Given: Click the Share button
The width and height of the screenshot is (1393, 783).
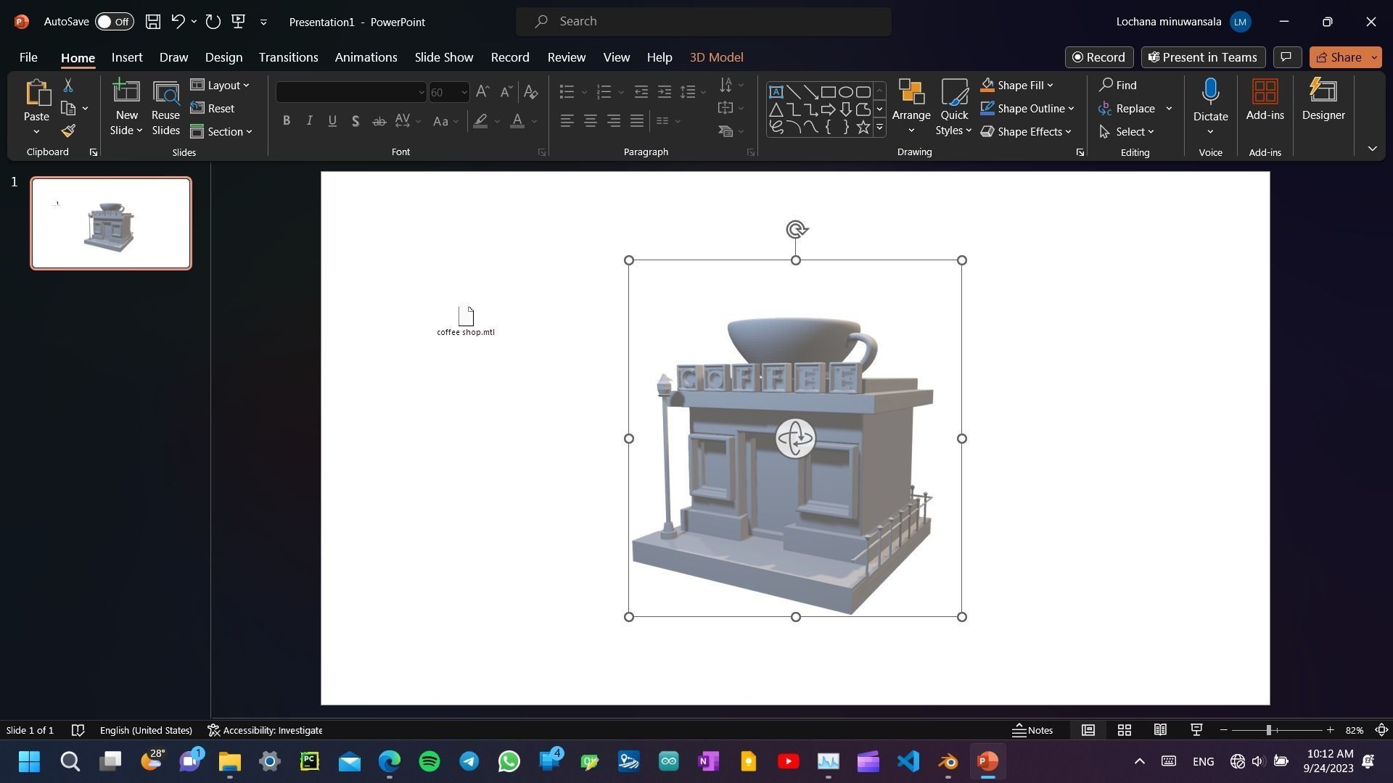Looking at the screenshot, I should [x=1338, y=57].
